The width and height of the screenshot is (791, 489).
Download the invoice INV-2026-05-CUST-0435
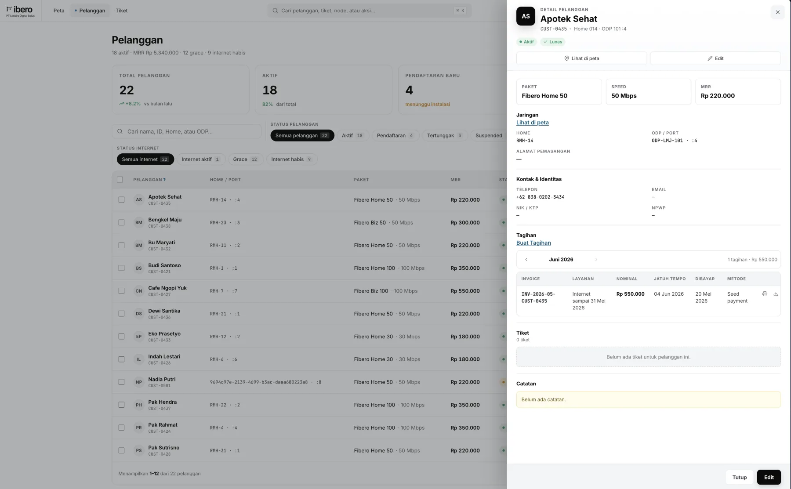point(776,294)
